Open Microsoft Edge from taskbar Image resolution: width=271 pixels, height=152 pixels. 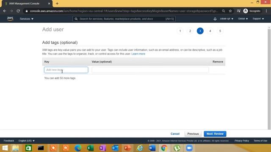point(78,148)
